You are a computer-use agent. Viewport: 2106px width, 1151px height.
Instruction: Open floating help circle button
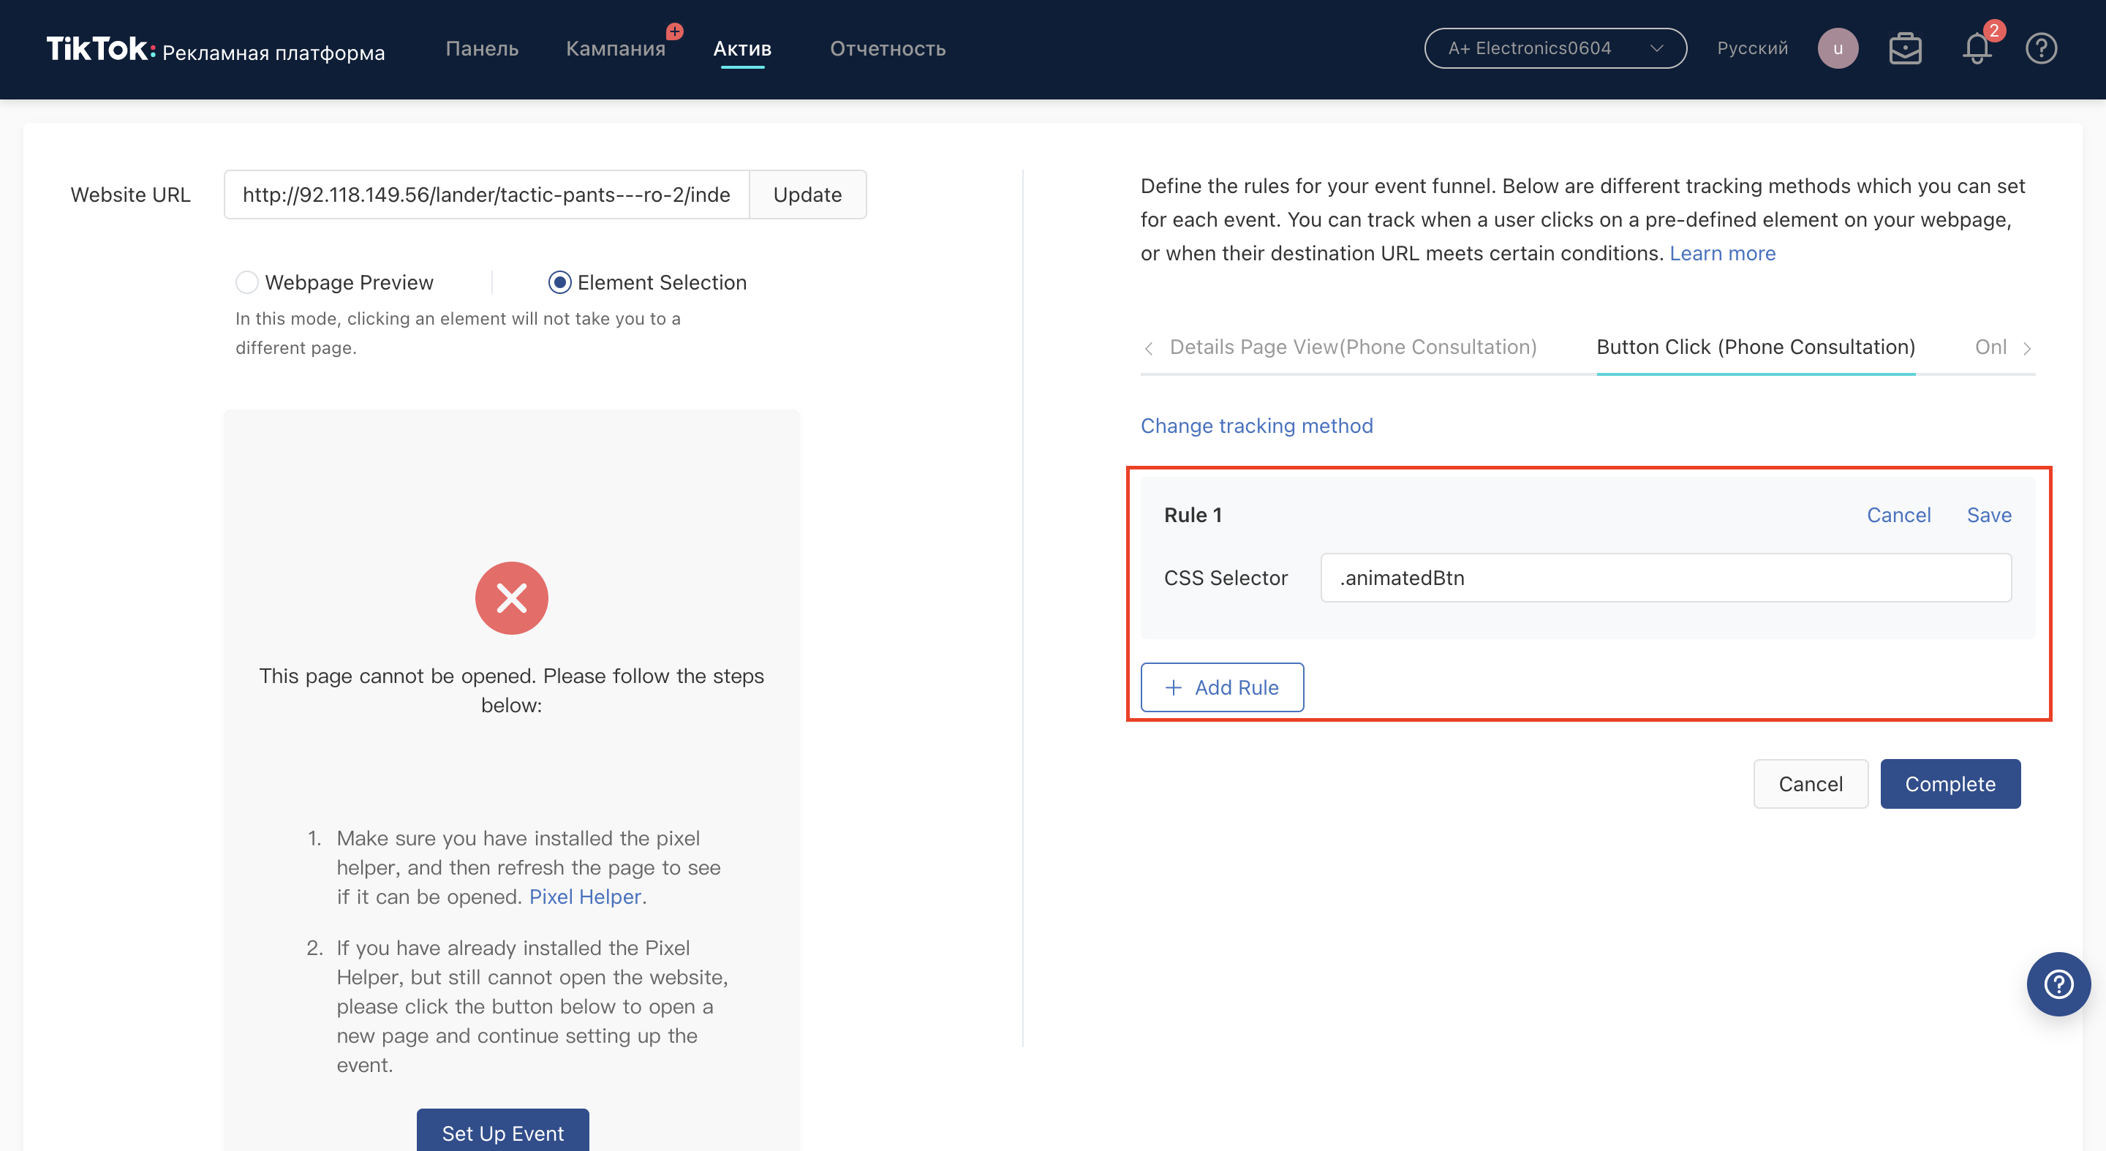[x=2058, y=984]
